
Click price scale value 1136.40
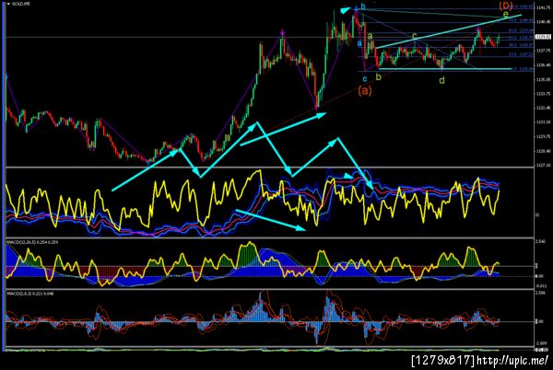point(542,65)
